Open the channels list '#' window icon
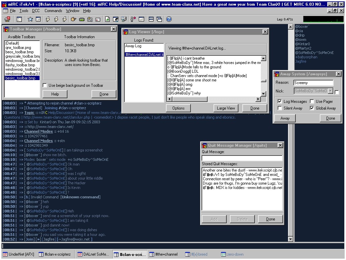This screenshot has width=346, height=260. point(38,19)
